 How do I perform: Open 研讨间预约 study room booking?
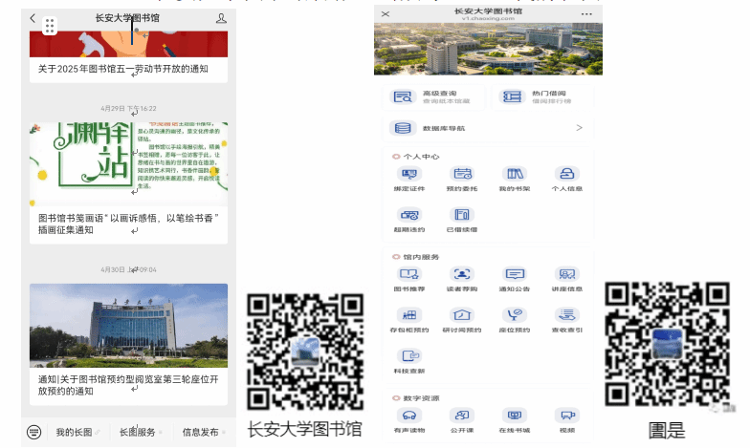tap(462, 315)
